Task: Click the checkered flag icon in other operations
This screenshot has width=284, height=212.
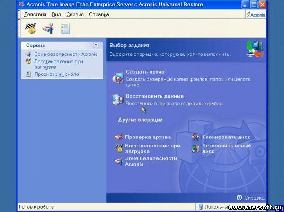Action: tap(119, 148)
